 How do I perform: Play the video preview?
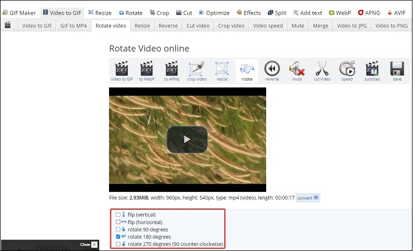point(187,139)
